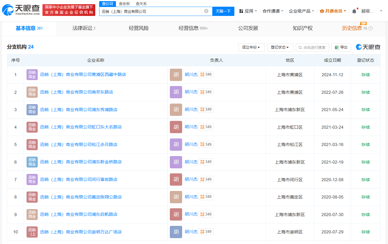This screenshot has width=388, height=244.
Task: Switch to the 法律诉讼 tab
Action: (x=84, y=28)
